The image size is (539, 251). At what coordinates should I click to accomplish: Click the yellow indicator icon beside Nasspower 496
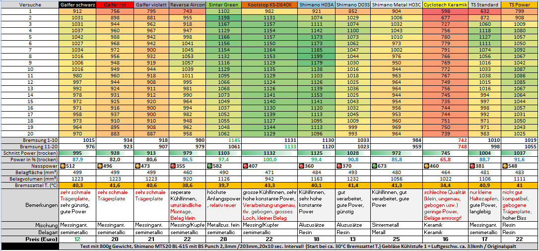(99, 167)
